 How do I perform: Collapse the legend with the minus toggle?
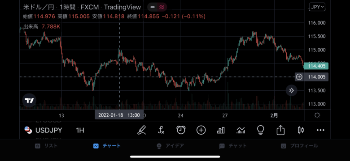(x=153, y=7)
